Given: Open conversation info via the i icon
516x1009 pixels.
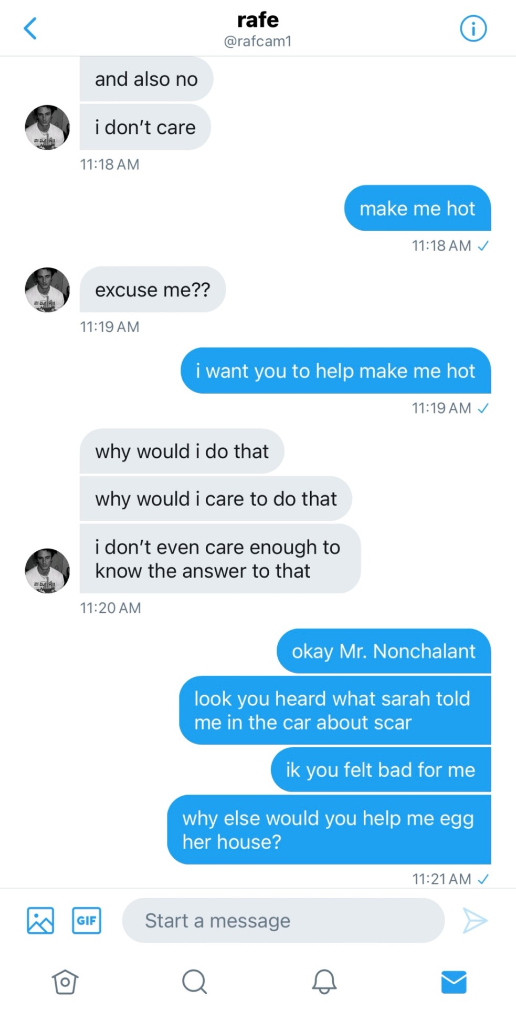Looking at the screenshot, I should pos(473,28).
